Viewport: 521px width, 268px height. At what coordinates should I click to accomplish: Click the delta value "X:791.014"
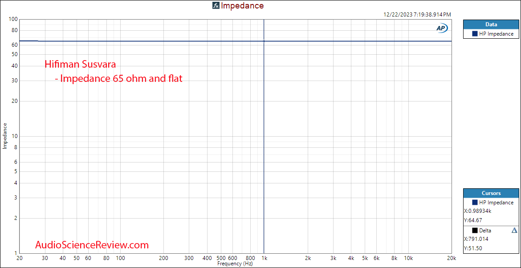pyautogui.click(x=476, y=239)
